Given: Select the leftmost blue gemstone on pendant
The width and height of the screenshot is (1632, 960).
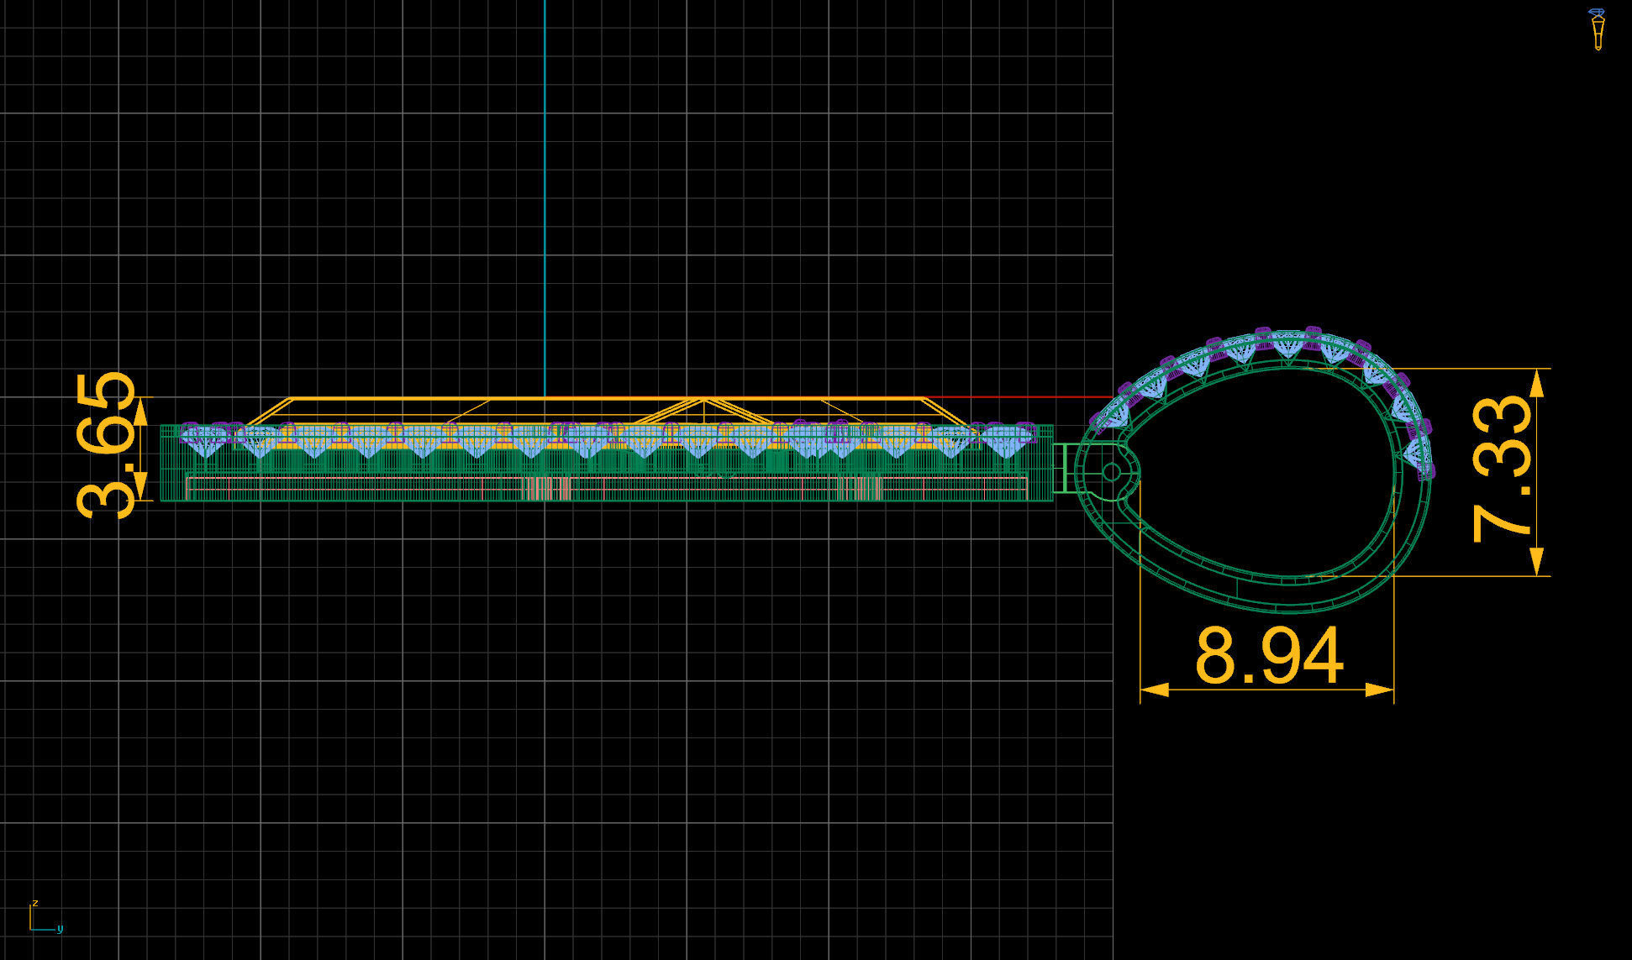Looking at the screenshot, I should (x=204, y=439).
